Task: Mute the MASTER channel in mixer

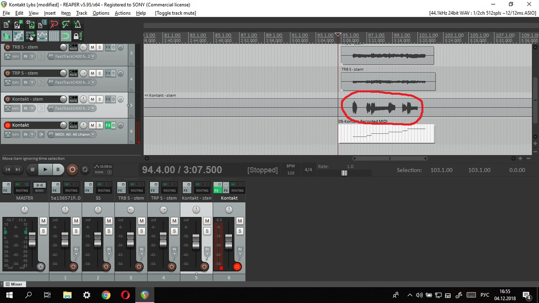Action: [x=43, y=221]
